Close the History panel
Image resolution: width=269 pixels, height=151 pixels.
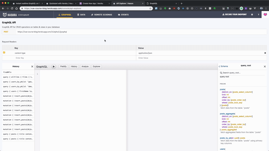click(x=32, y=67)
